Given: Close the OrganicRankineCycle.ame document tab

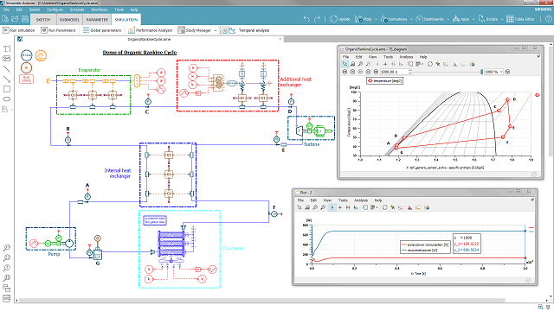Looking at the screenshot, I should 280,39.
